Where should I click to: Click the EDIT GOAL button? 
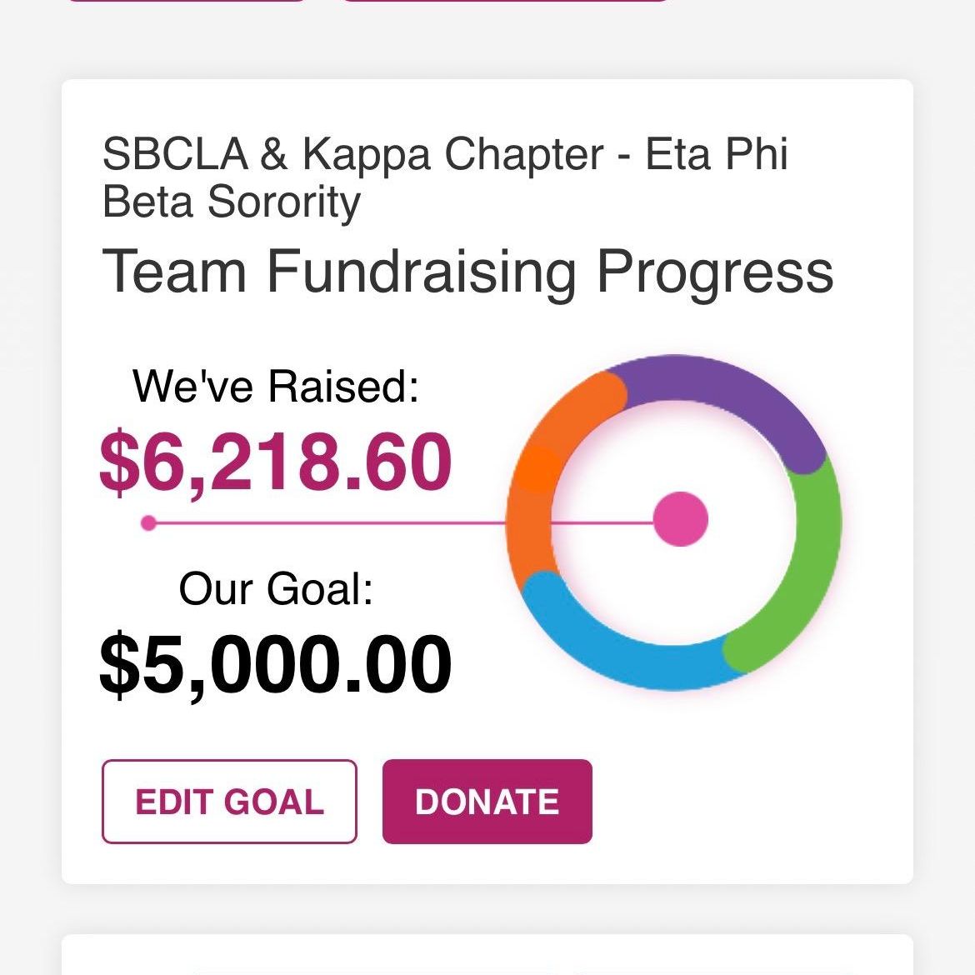coord(229,802)
